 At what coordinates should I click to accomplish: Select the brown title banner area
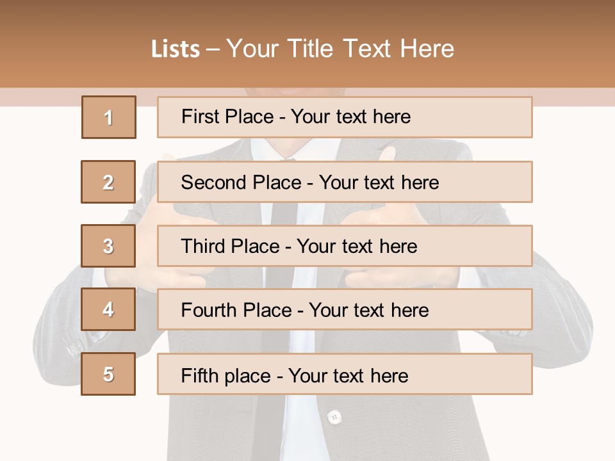[x=307, y=44]
